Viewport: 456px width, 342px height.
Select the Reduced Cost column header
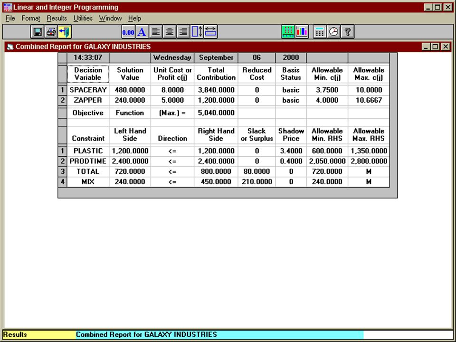click(257, 74)
